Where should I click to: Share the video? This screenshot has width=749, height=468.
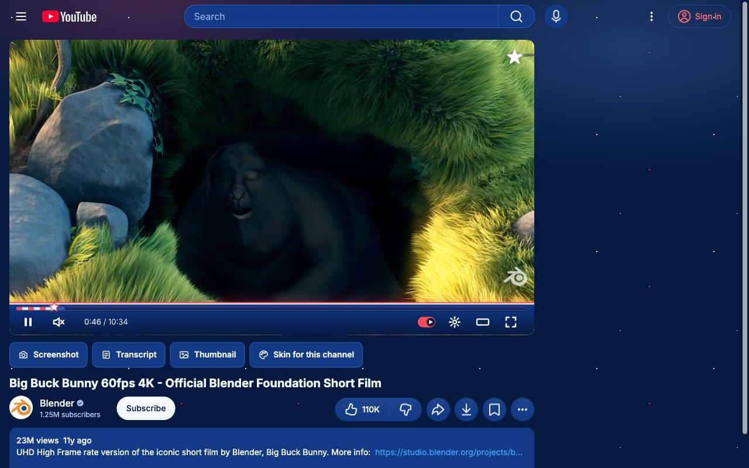point(438,409)
